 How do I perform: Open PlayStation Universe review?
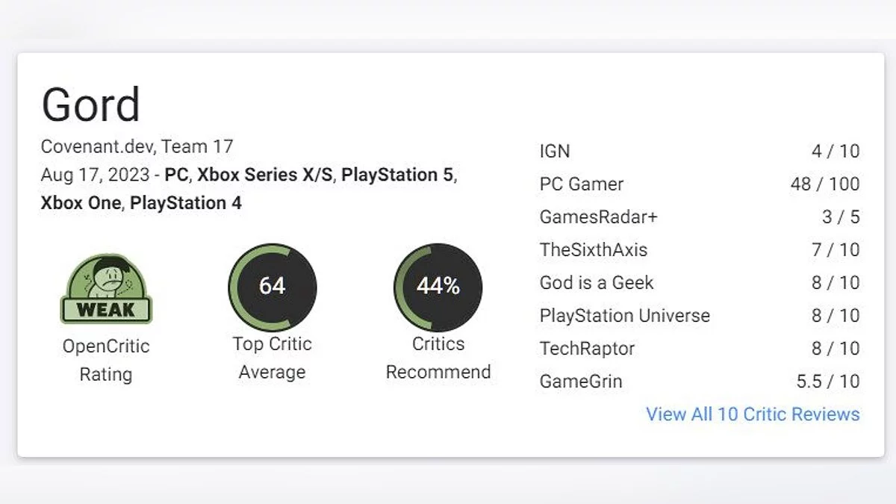[x=624, y=316]
